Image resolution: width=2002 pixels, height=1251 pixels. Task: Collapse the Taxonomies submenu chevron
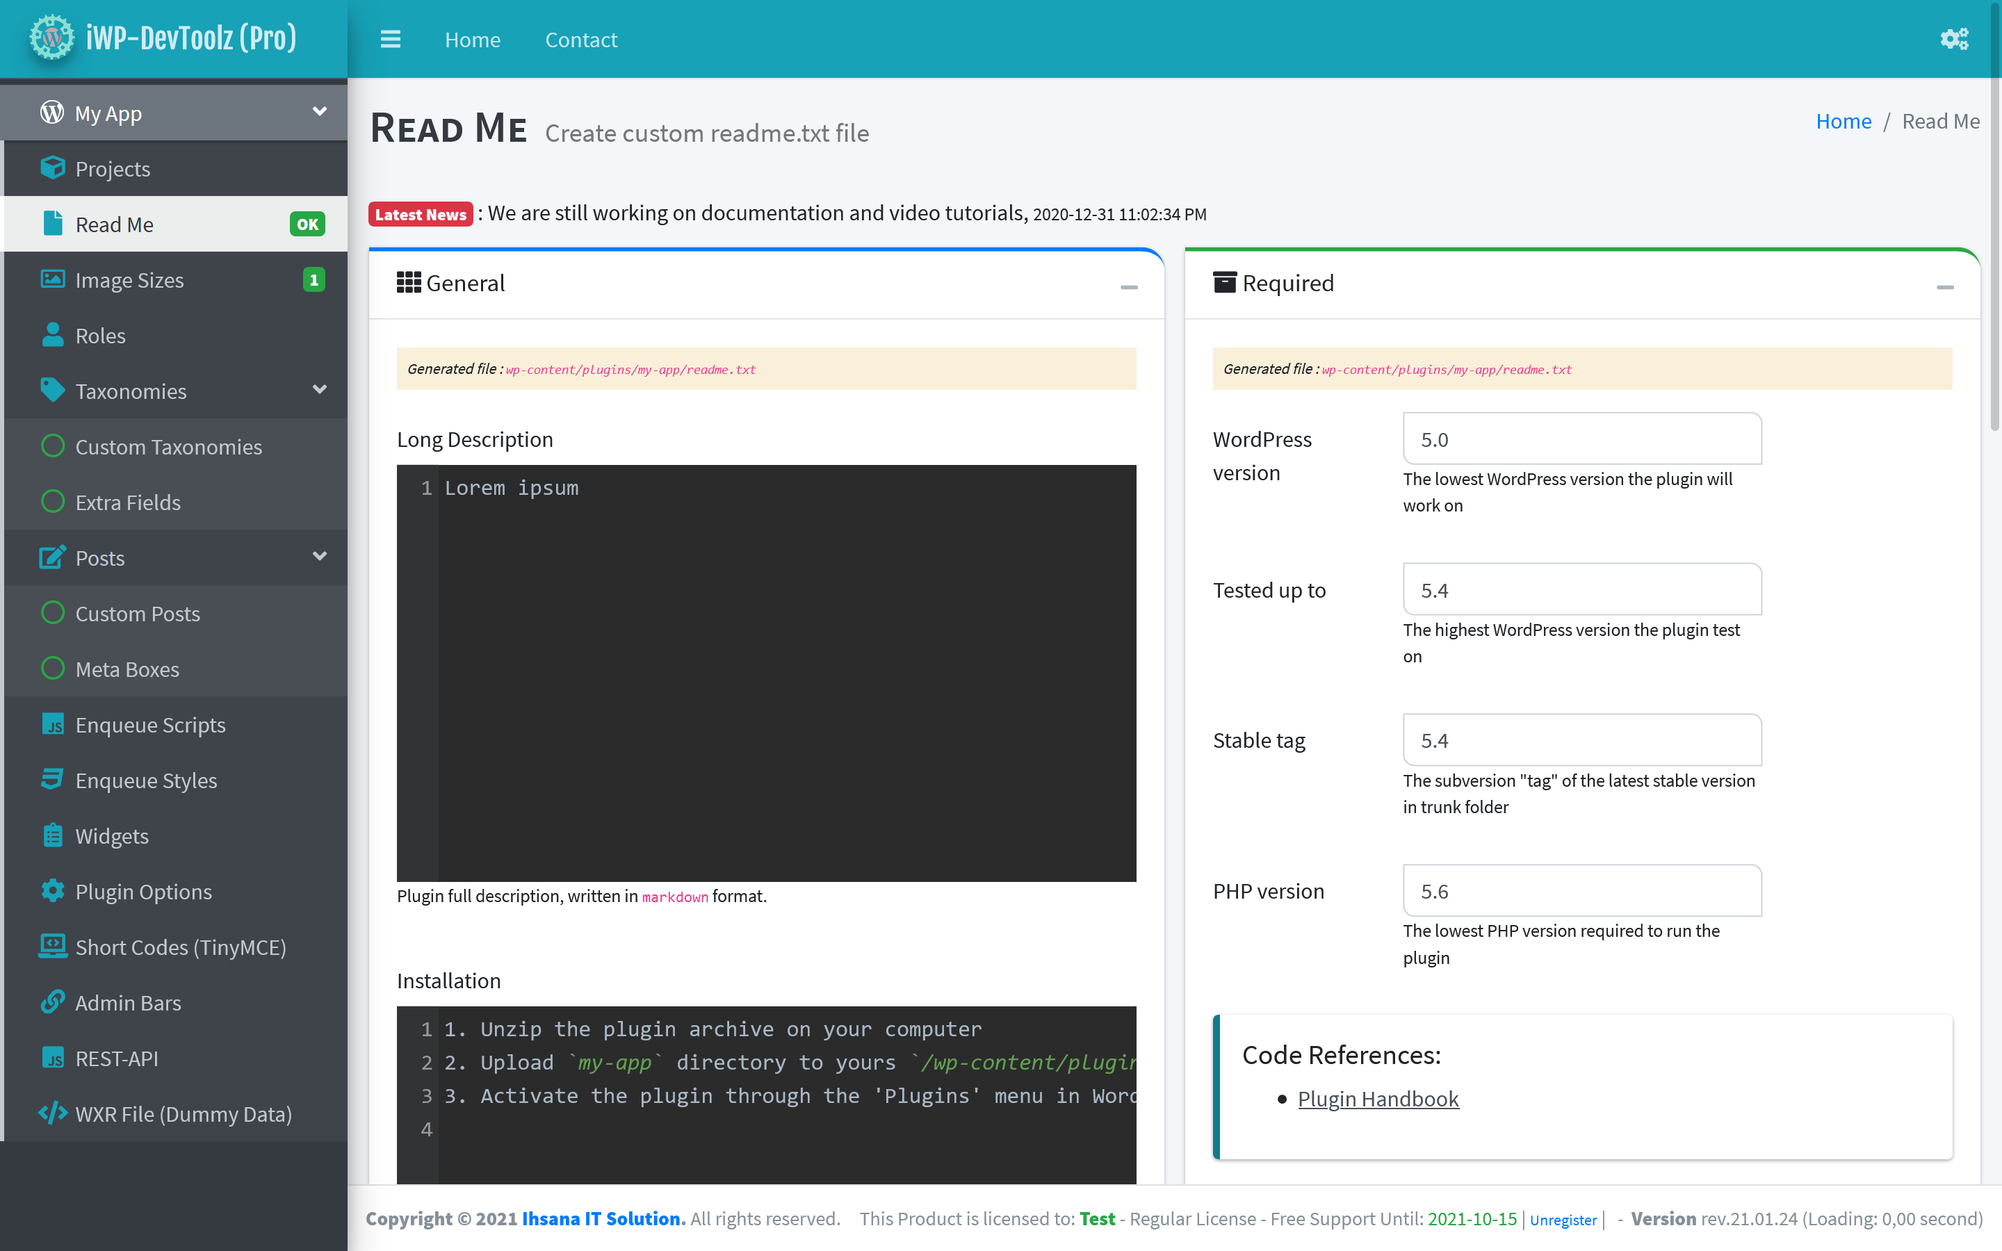(319, 390)
